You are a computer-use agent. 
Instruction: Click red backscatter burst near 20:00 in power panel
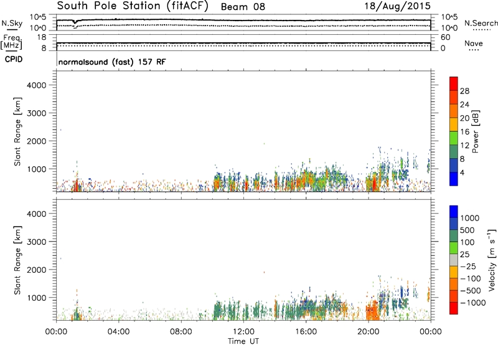pos(374,183)
